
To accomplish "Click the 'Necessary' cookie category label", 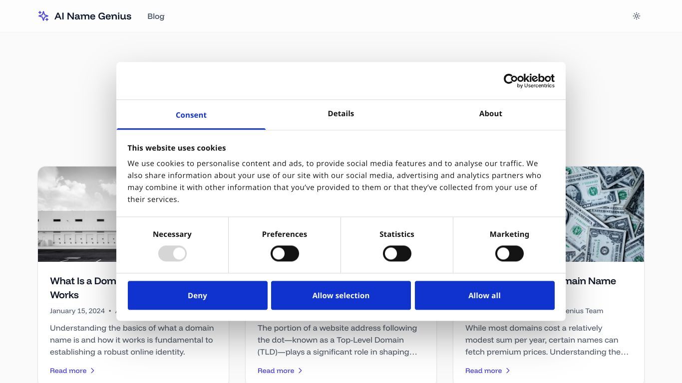I will 172,234.
